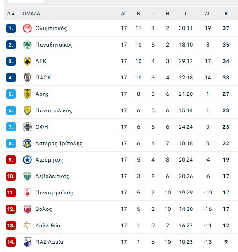Open the Καλλιθέα team name link
238x252 pixels.
(x=48, y=226)
